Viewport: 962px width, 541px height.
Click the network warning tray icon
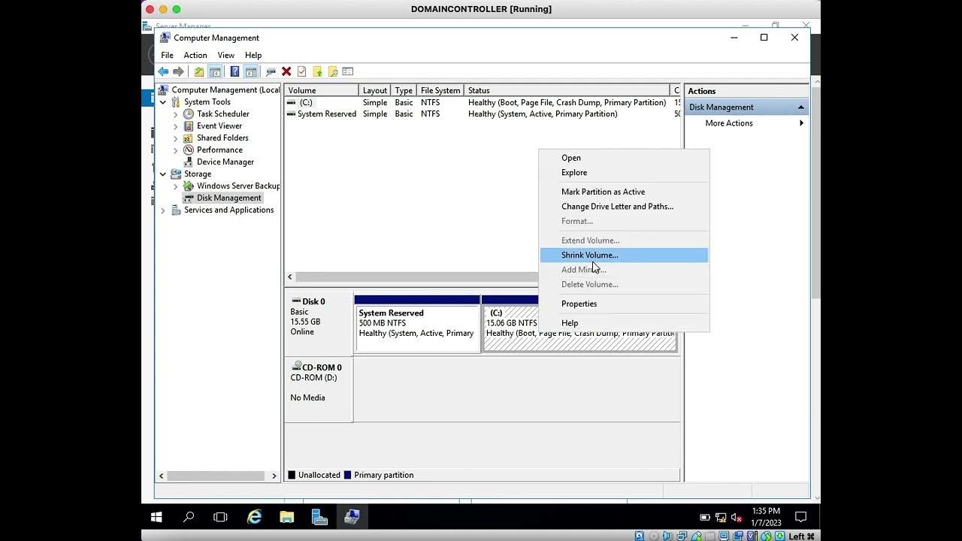coord(721,517)
